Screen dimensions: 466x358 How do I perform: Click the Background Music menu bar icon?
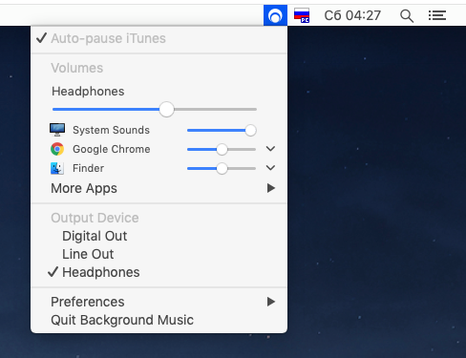point(275,15)
